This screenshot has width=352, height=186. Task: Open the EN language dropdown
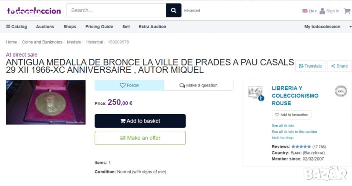pyautogui.click(x=309, y=11)
